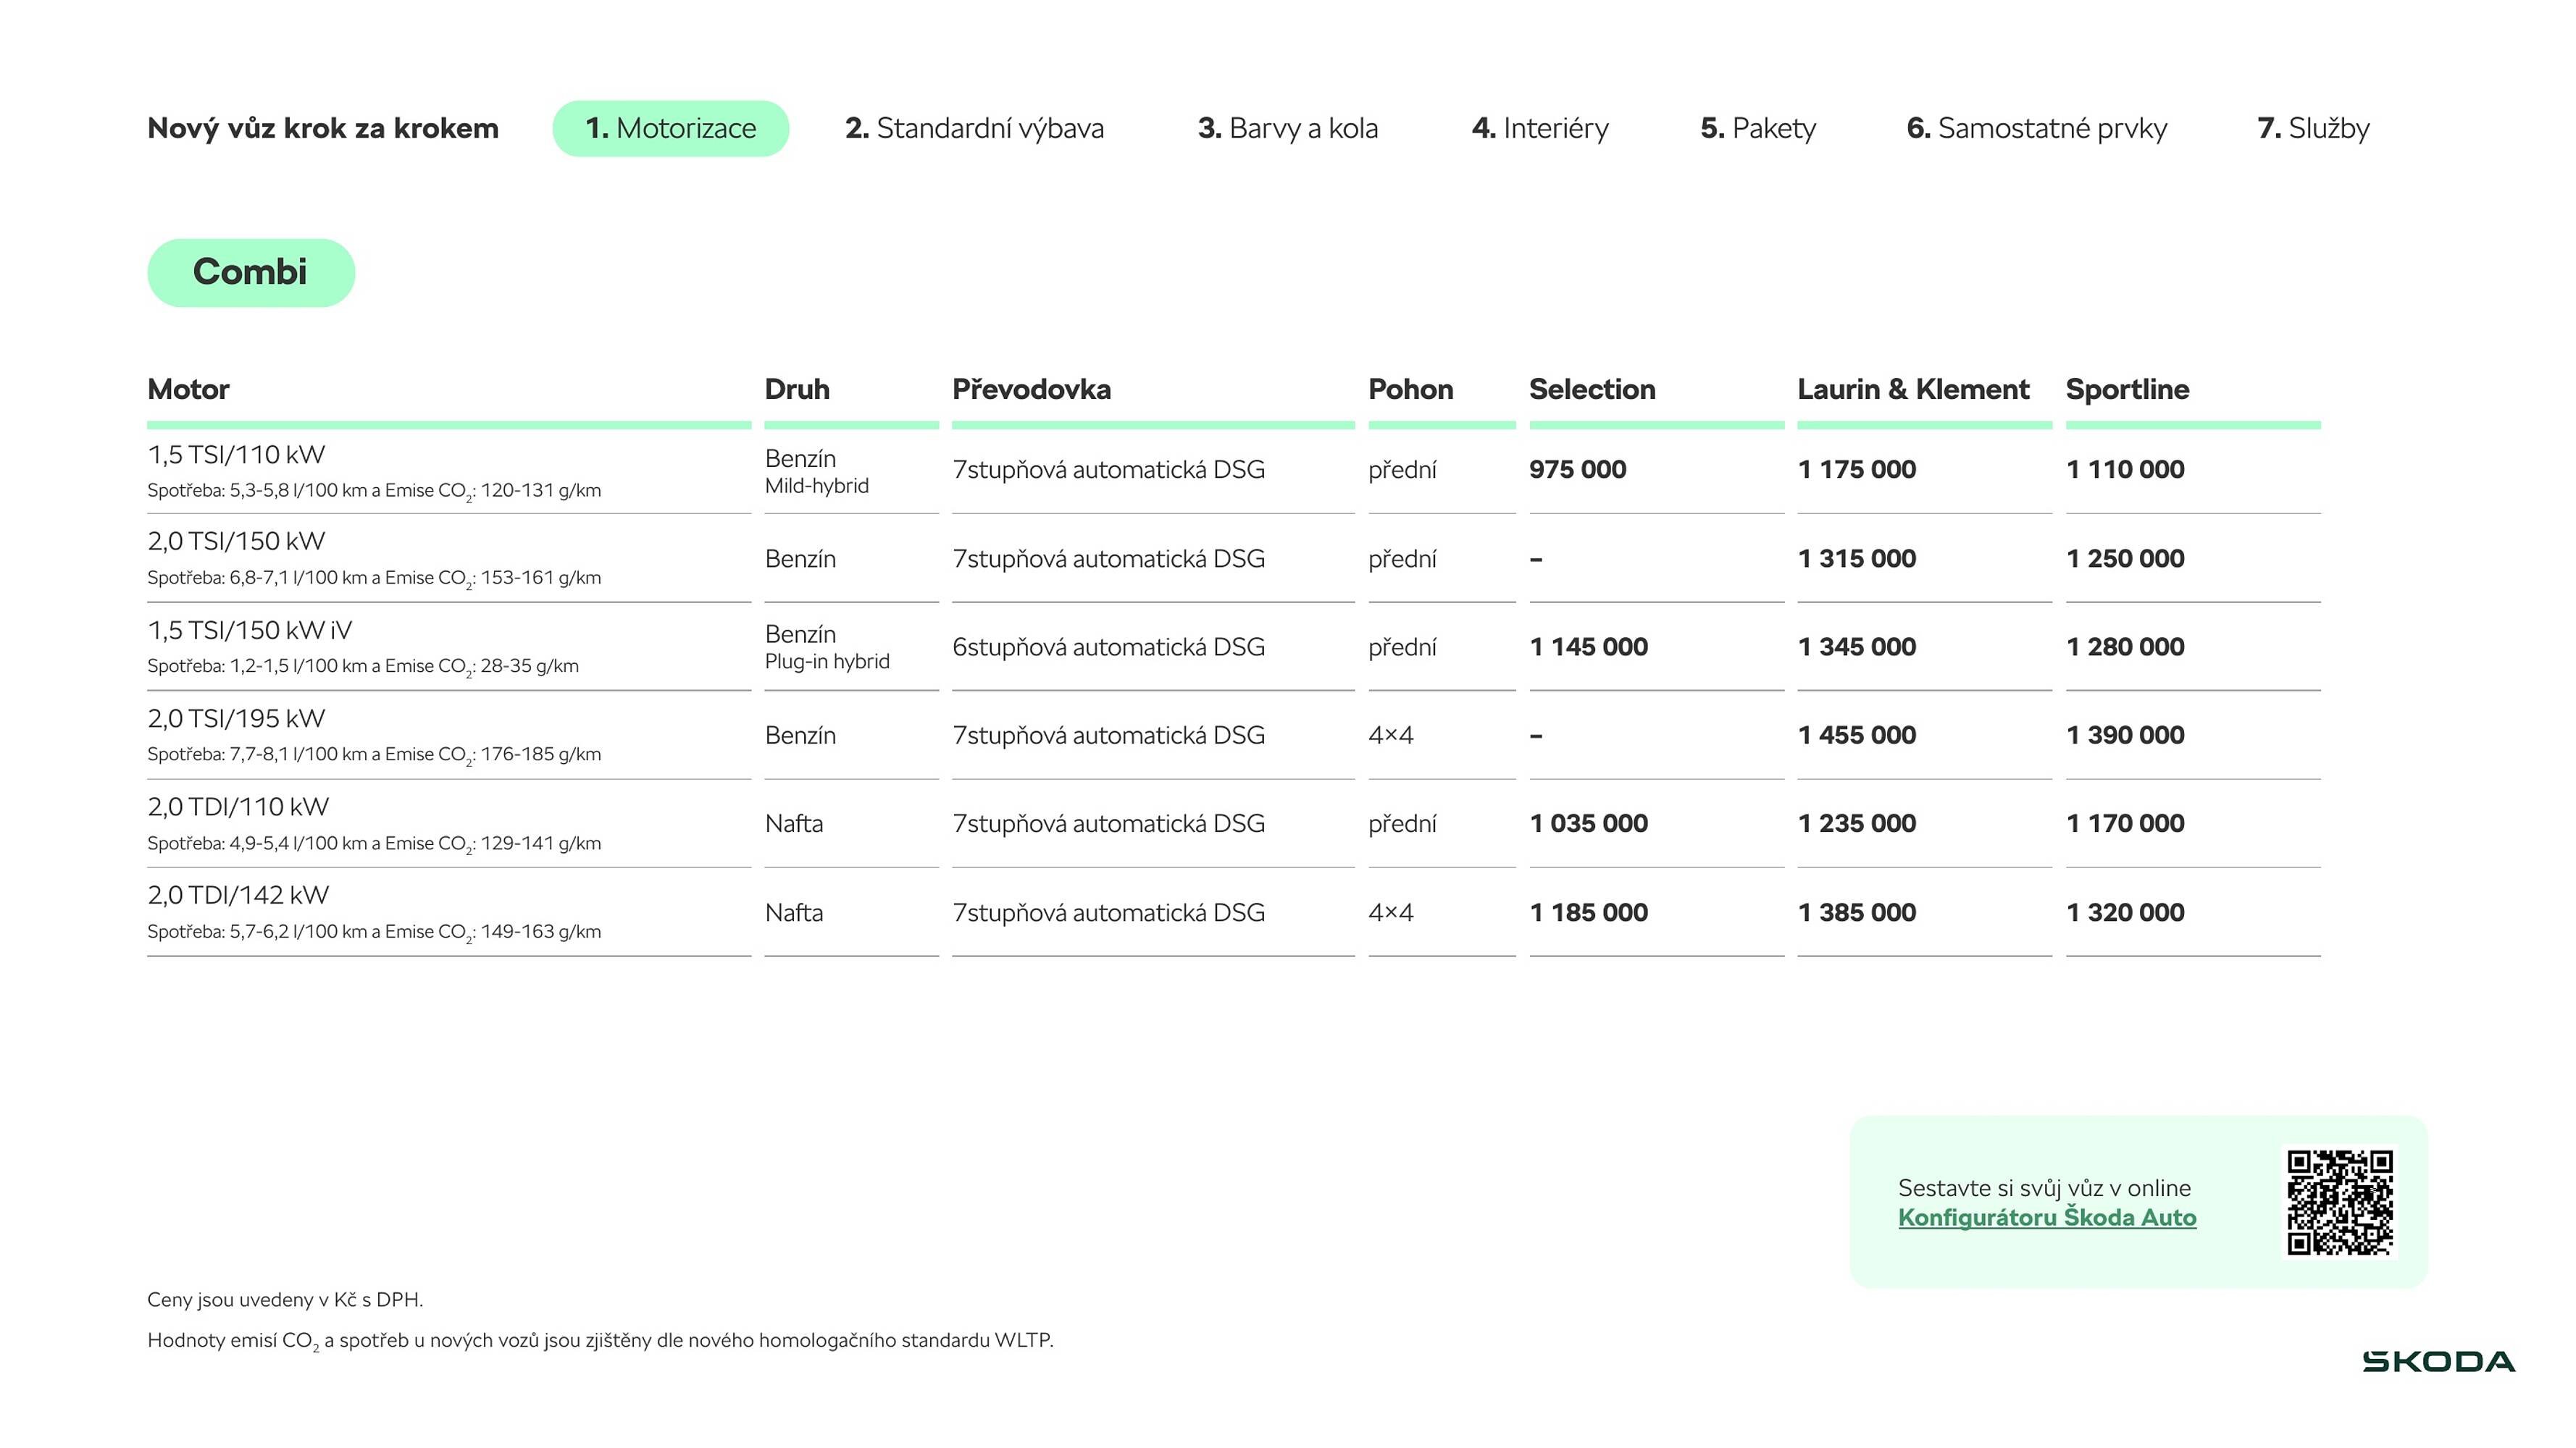Go to 3. Barvy a kola tab
The height and width of the screenshot is (1448, 2576).
(x=1287, y=128)
